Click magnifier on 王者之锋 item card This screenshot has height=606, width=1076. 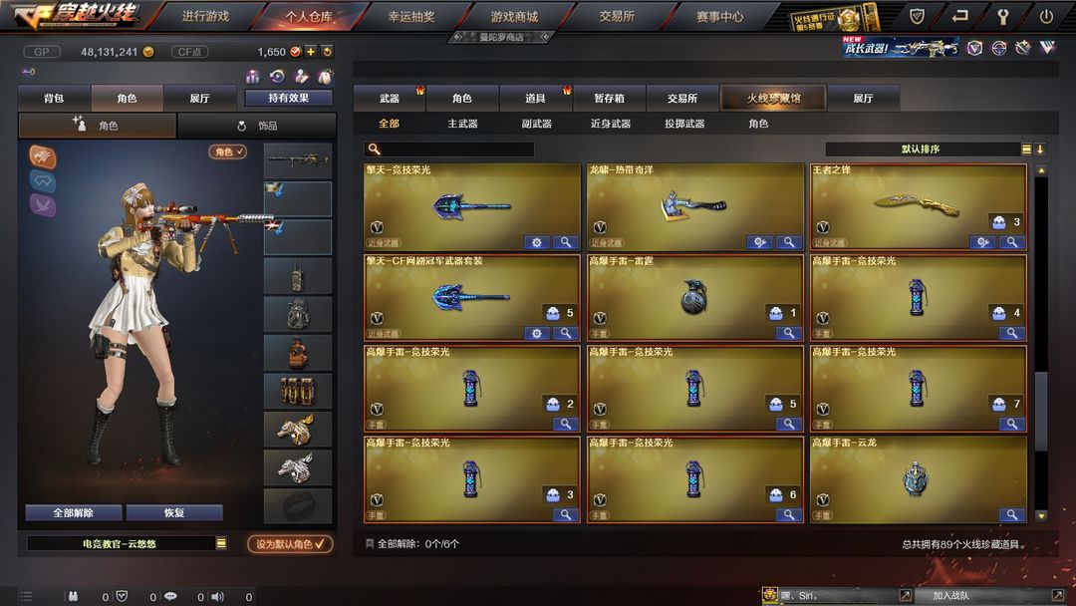coord(1012,241)
